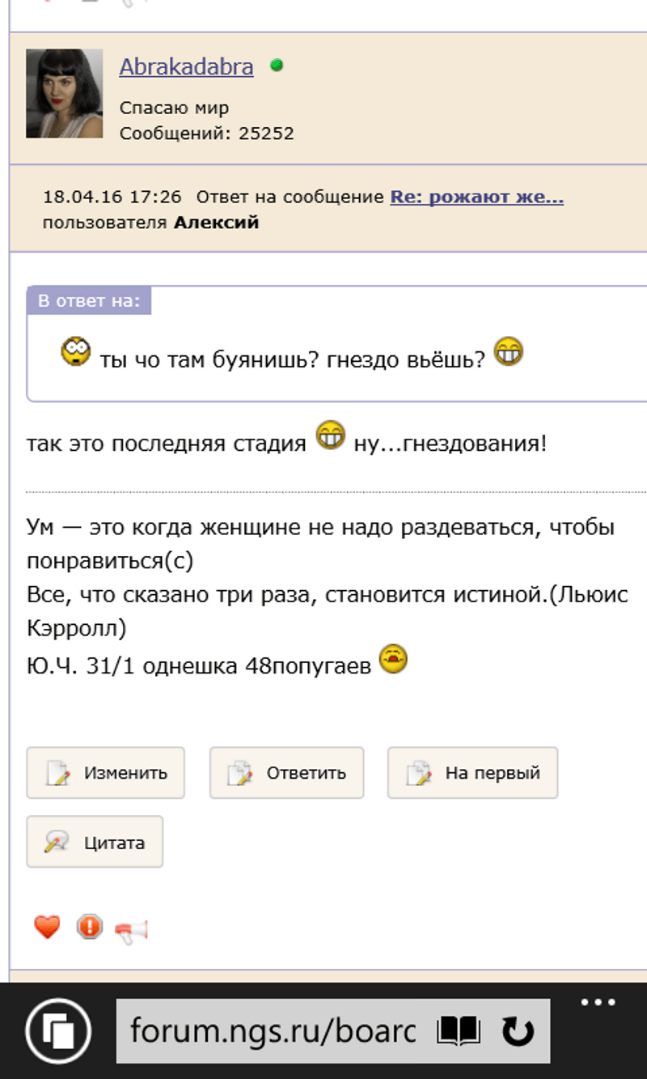This screenshot has height=1079, width=647.
Task: Open the Abrakadabra user profile link
Action: coord(186,67)
